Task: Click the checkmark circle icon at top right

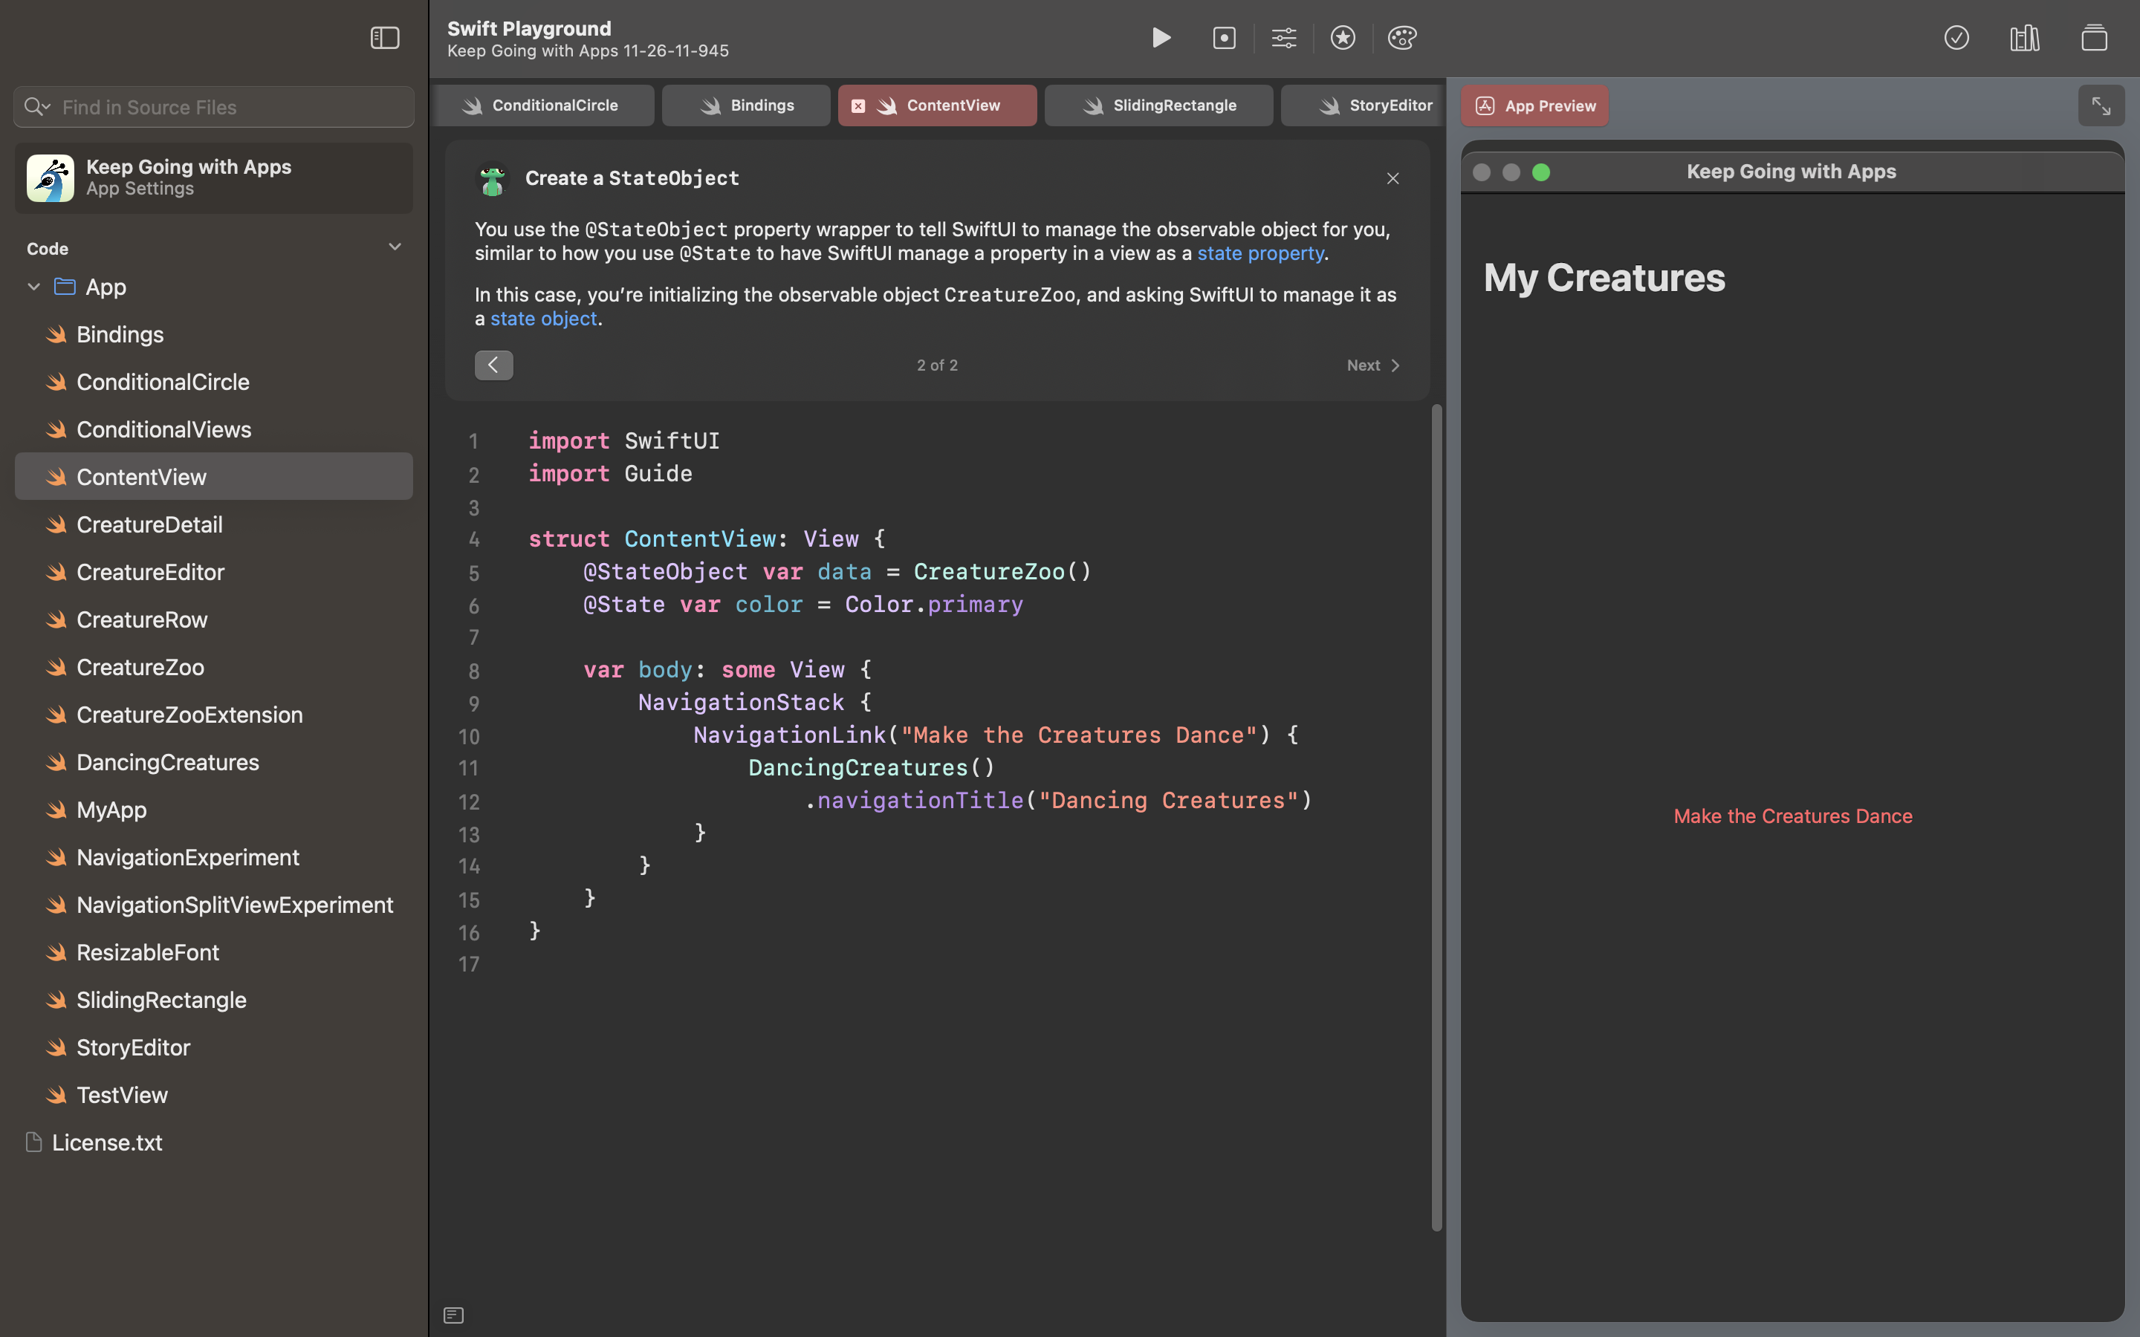Action: (1956, 38)
